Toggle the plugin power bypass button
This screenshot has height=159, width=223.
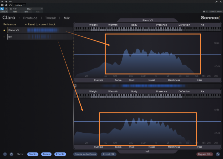(2, 9)
